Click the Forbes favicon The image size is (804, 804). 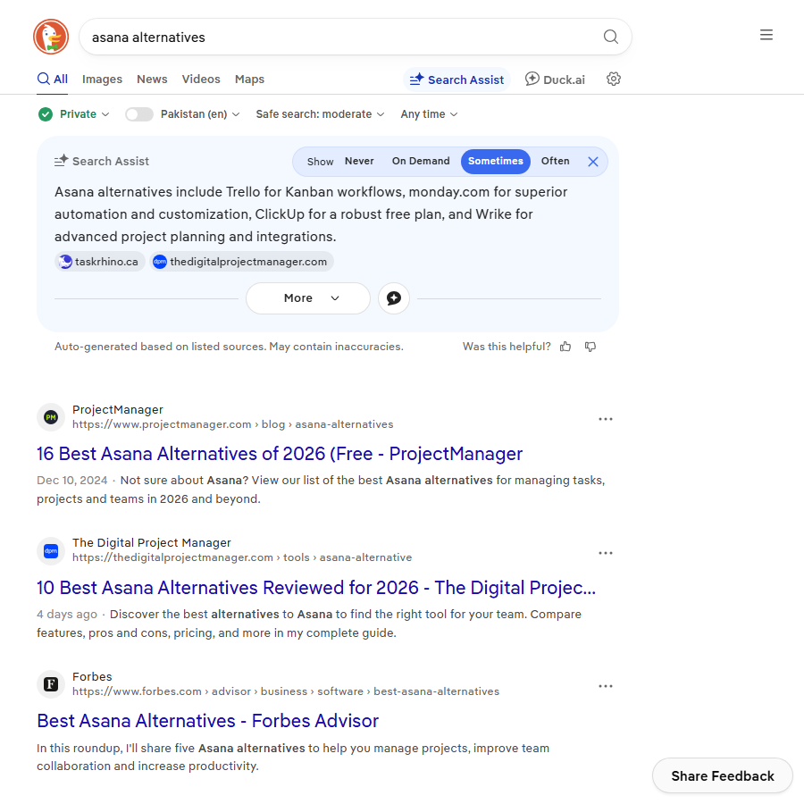[x=51, y=684]
